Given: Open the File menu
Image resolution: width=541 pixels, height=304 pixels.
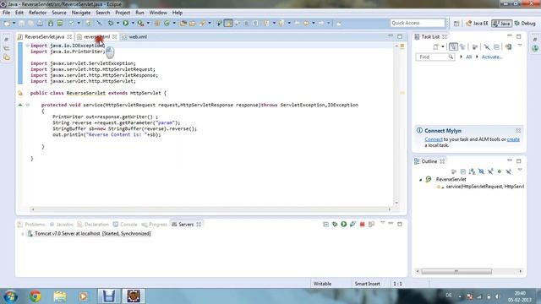Looking at the screenshot, I should click(x=6, y=13).
